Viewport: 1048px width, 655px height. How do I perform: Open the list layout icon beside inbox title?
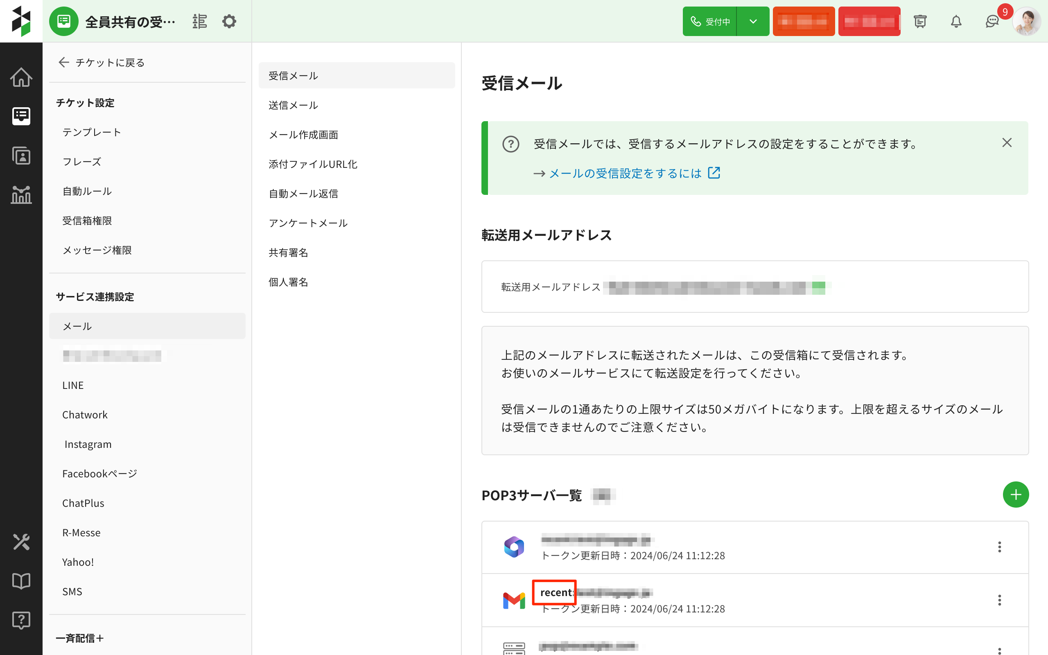pos(200,21)
